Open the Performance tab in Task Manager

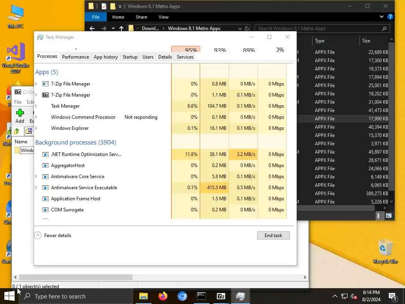click(76, 57)
